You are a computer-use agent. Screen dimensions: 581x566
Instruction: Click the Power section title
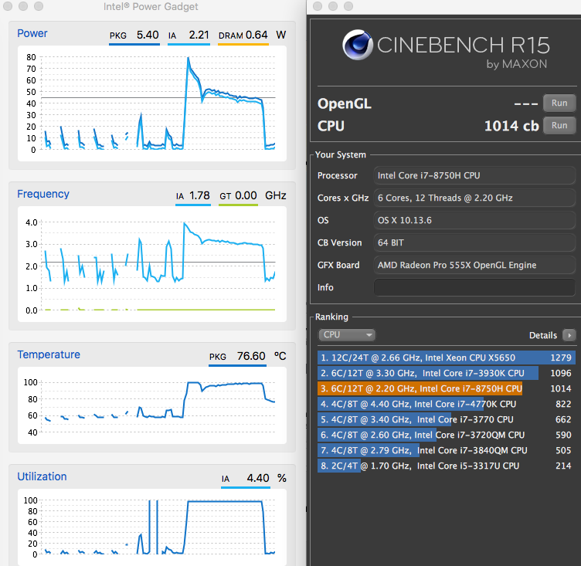(x=32, y=33)
